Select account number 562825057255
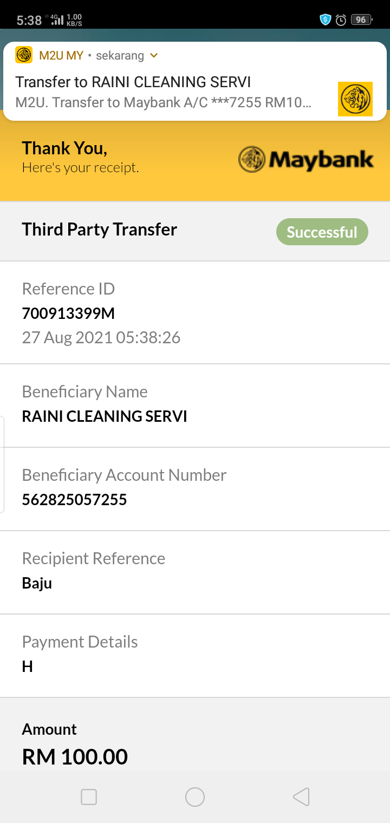The width and height of the screenshot is (390, 823). [74, 500]
